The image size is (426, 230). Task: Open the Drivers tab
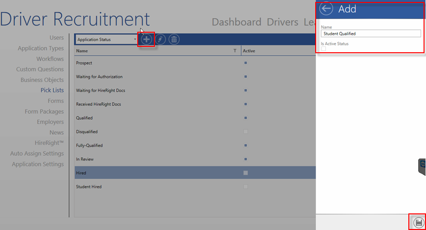pos(282,22)
